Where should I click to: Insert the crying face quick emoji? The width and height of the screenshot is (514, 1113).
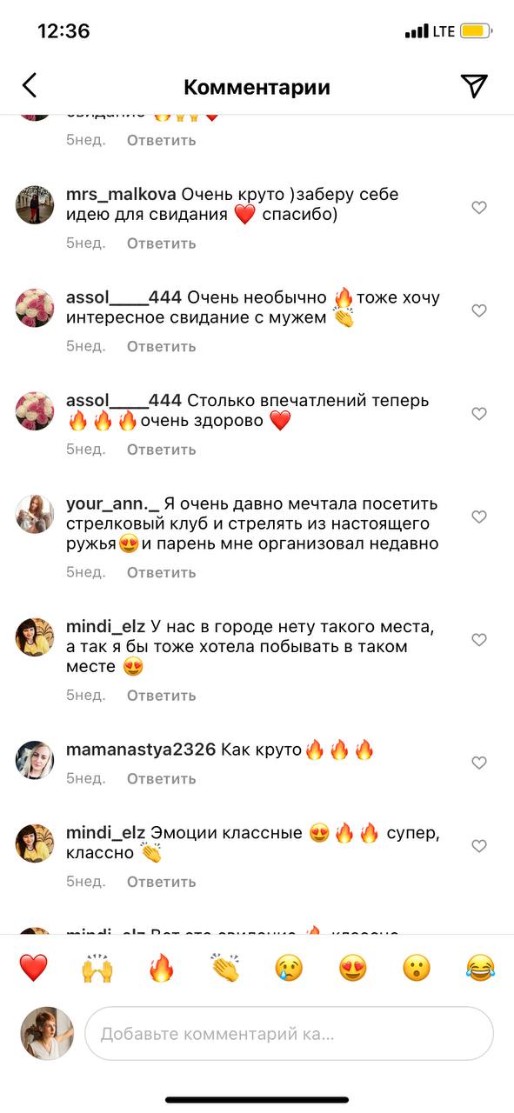pyautogui.click(x=289, y=967)
